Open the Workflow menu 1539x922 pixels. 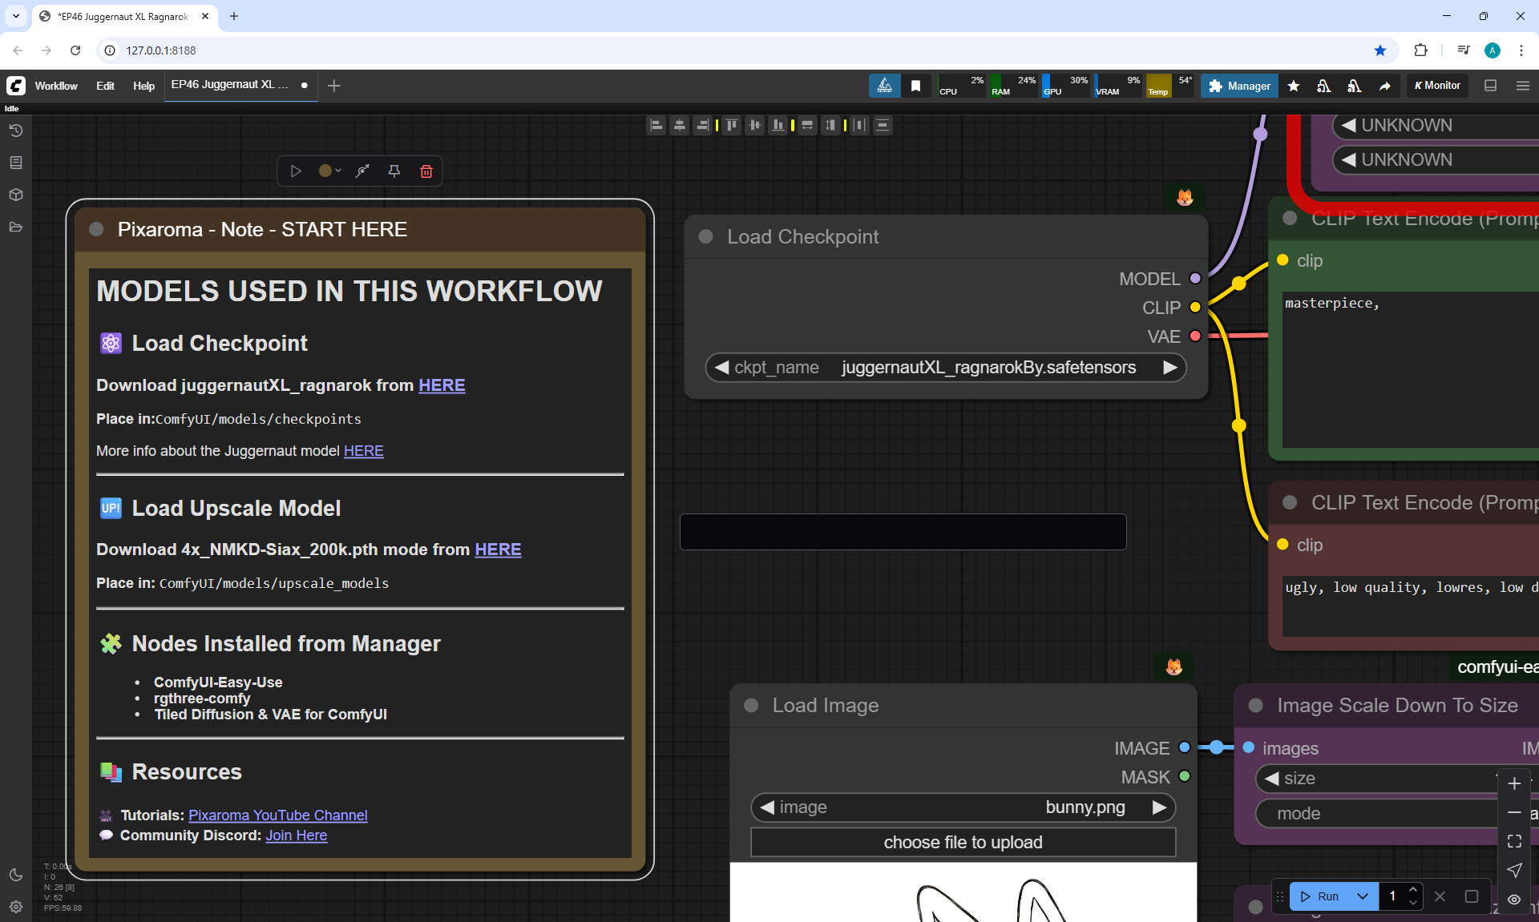coord(56,86)
